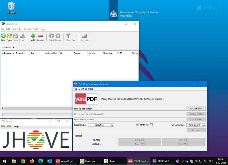Toggle the filter On checkbox in DROID
This screenshot has width=228, height=165.
click(x=74, y=37)
